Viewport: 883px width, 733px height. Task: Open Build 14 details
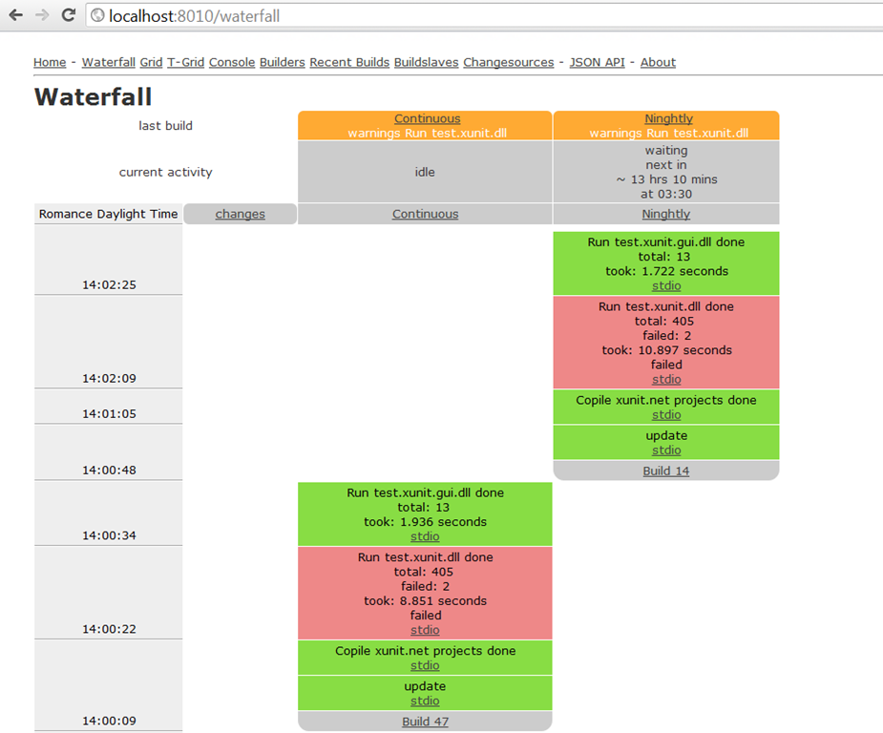coord(666,471)
